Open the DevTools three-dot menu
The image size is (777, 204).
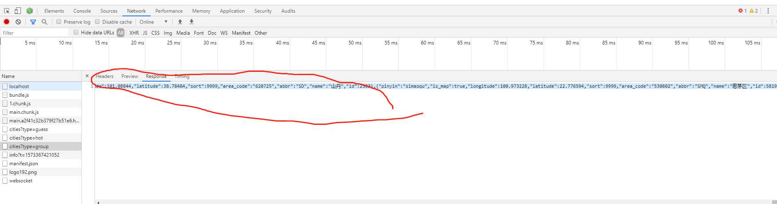768,11
